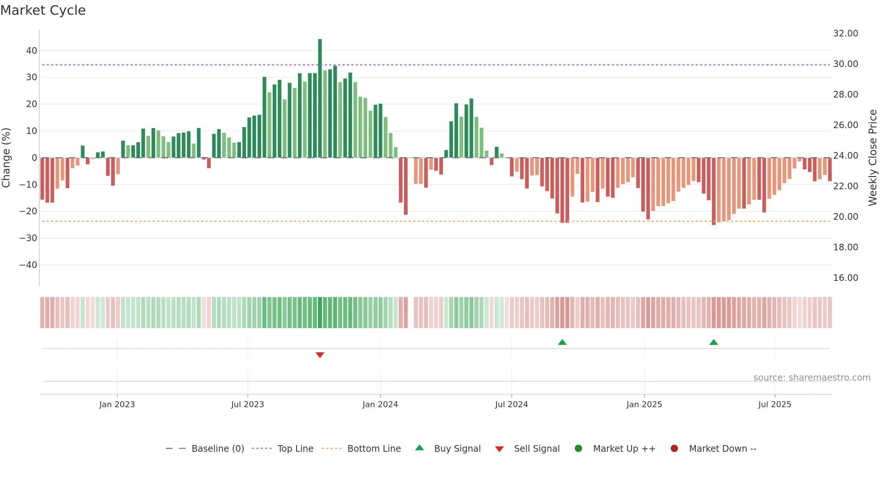Click the 'Market Up ++' legend label
Image resolution: width=883 pixels, height=497 pixels.
(624, 449)
